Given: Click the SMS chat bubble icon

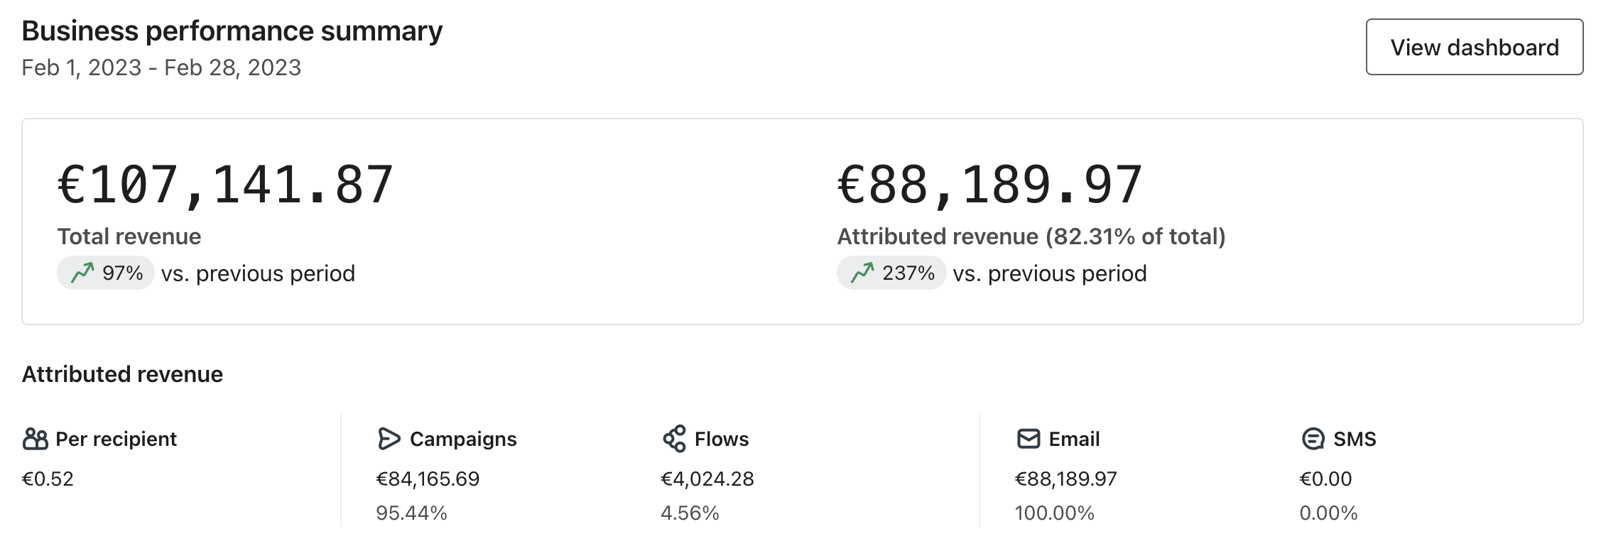Looking at the screenshot, I should [1313, 440].
